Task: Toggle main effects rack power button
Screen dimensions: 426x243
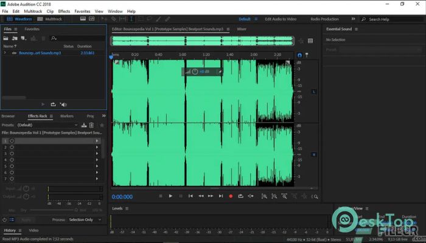Action: (4, 220)
